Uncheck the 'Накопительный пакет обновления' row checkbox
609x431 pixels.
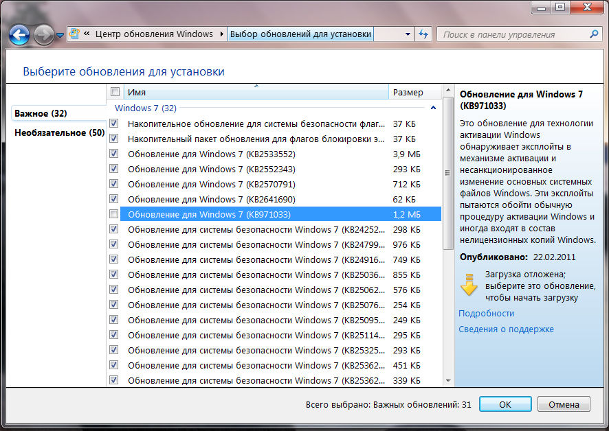pyautogui.click(x=114, y=139)
